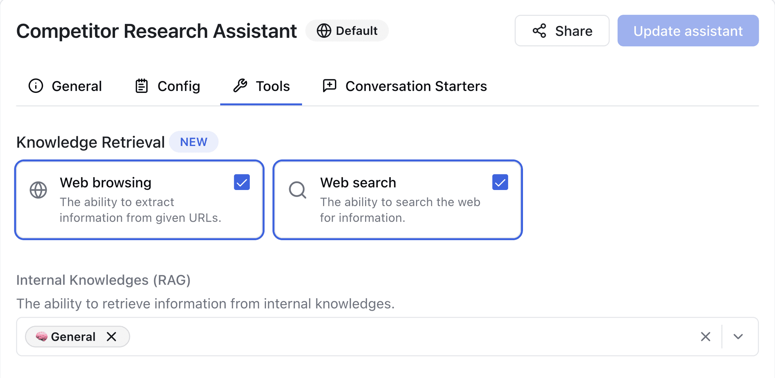This screenshot has height=378, width=775.
Task: Click the Update assistant button
Action: tap(688, 31)
